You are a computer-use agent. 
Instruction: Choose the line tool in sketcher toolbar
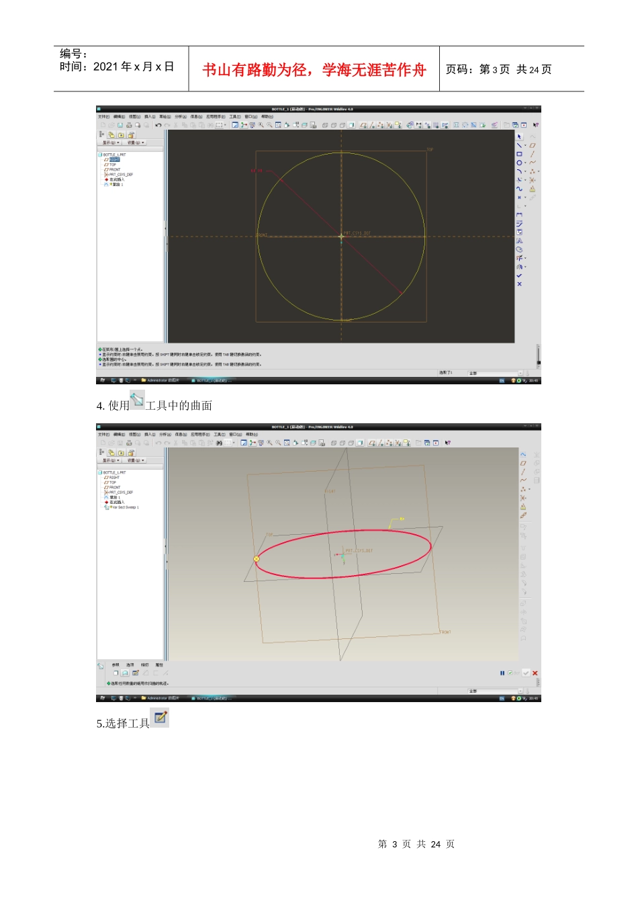click(x=519, y=145)
